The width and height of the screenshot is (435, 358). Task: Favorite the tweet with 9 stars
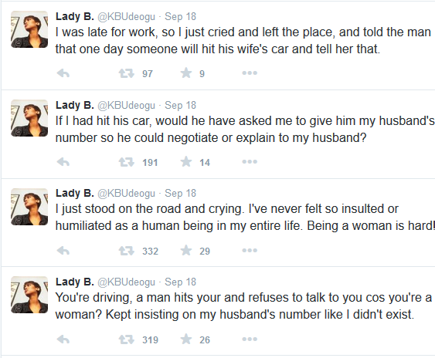tap(186, 73)
